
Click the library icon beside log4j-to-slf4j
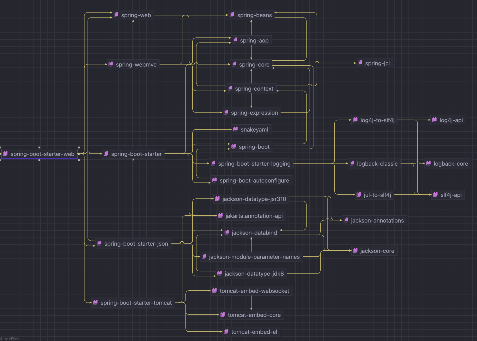(x=355, y=120)
